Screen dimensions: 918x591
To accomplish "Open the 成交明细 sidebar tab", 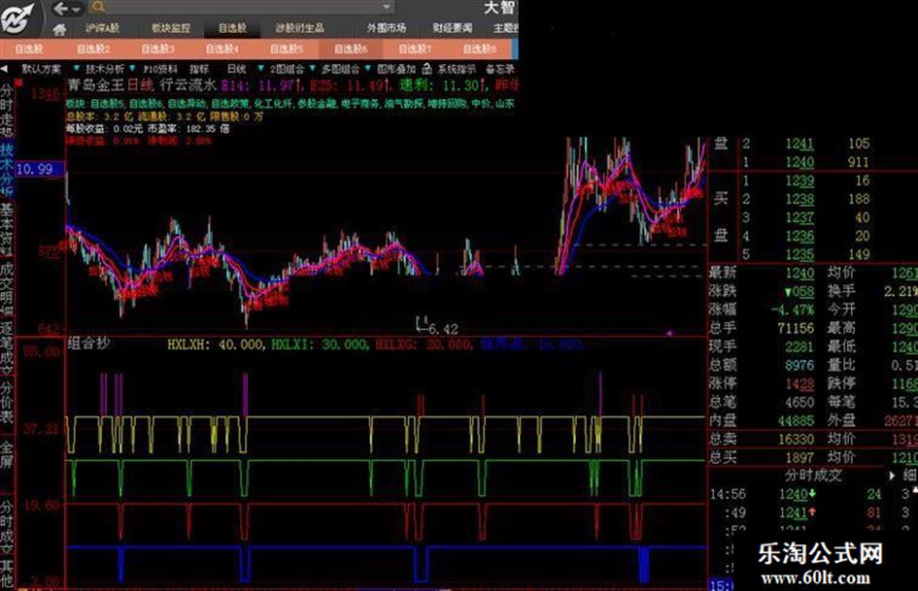I will coord(7,289).
